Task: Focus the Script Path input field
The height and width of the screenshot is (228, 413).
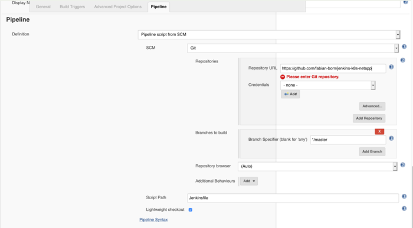Action: pyautogui.click(x=293, y=198)
